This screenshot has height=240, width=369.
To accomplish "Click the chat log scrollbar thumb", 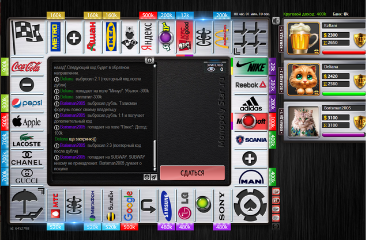I will click(x=155, y=154).
